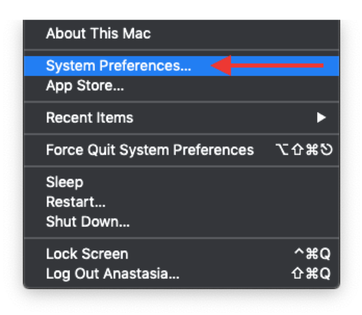Screen dimensions: 362x315
Task: Choose the Restart... option
Action: (75, 202)
